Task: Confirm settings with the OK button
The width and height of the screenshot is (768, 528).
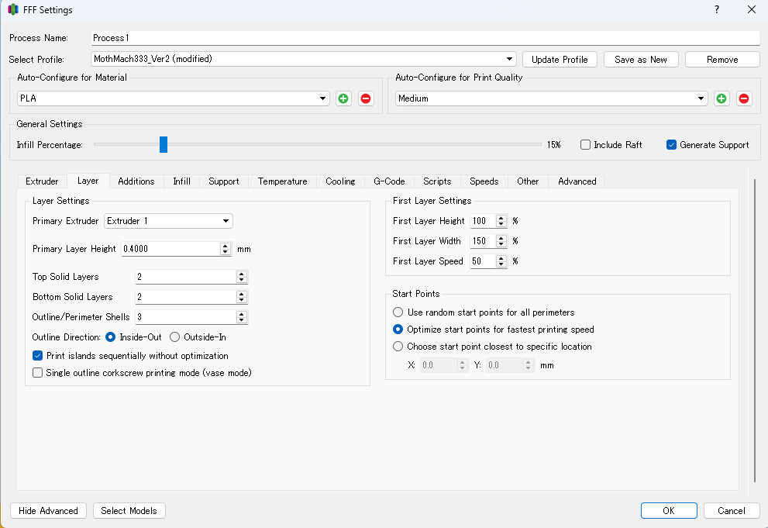Action: (x=669, y=511)
